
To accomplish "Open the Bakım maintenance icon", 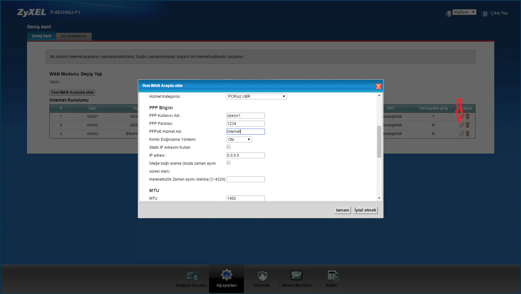I will 332,276.
